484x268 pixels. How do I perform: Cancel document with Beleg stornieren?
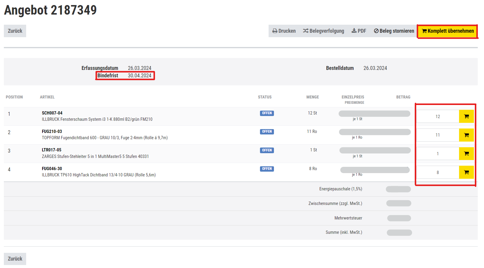394,31
